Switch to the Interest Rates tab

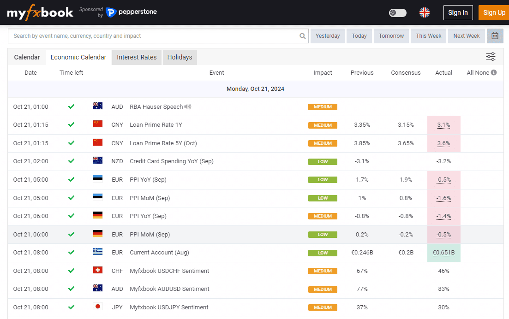point(137,57)
